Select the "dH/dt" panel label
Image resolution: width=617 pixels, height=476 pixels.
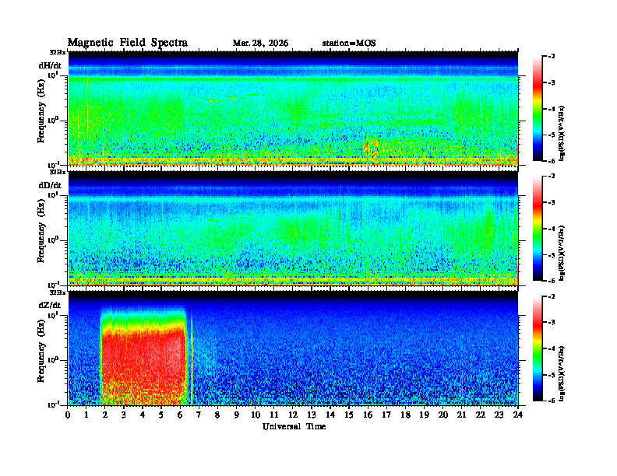pos(50,65)
